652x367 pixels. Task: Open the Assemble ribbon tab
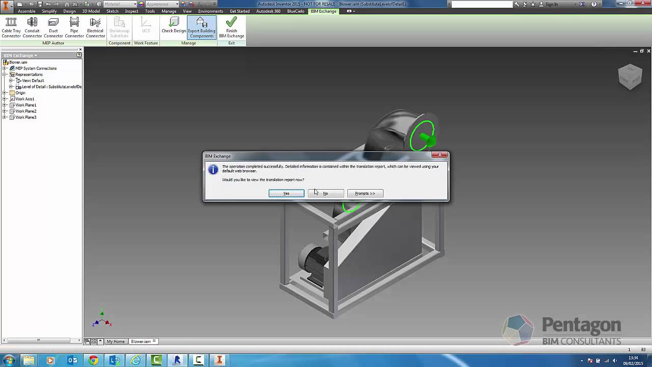tap(26, 11)
